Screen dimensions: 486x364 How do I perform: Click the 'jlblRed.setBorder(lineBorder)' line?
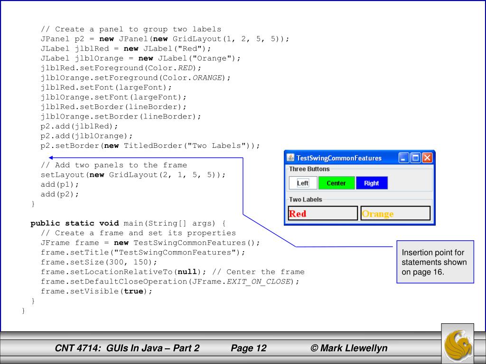tap(113, 107)
